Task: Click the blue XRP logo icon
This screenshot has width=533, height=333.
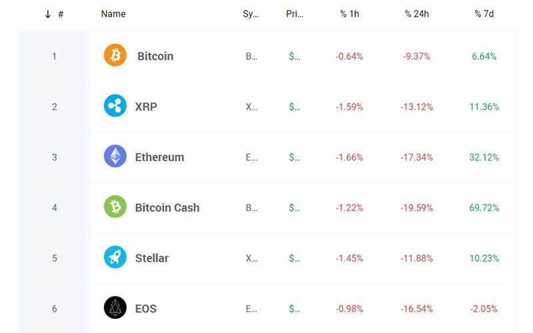Action: (x=115, y=107)
